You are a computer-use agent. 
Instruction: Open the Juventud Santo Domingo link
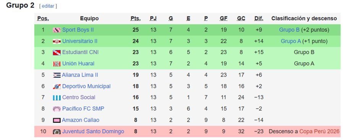pos(93,132)
